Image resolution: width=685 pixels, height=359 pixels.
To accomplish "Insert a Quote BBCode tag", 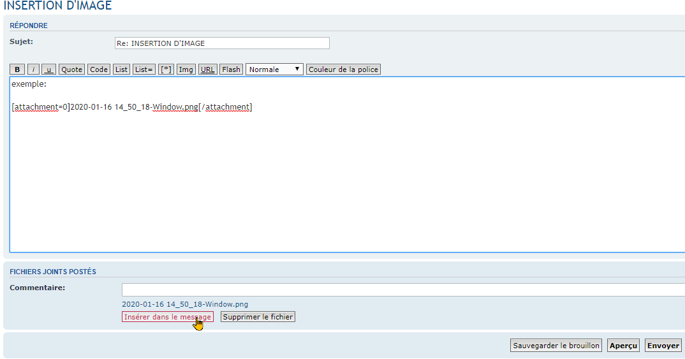I will (x=72, y=70).
